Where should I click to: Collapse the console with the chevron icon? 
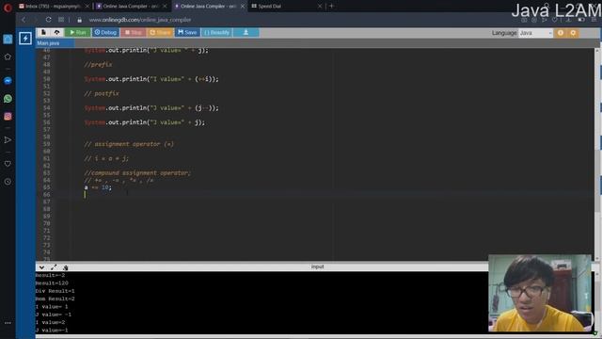(x=41, y=267)
